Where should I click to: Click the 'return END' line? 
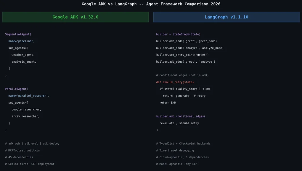168,102
